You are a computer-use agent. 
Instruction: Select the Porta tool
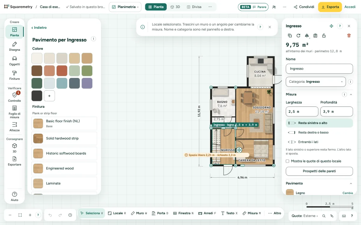tap(160, 213)
